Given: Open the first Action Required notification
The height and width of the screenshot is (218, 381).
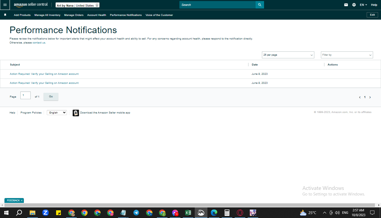Looking at the screenshot, I should coord(44,74).
